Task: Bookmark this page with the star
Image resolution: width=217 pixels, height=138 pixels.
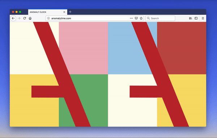Action: (141, 18)
